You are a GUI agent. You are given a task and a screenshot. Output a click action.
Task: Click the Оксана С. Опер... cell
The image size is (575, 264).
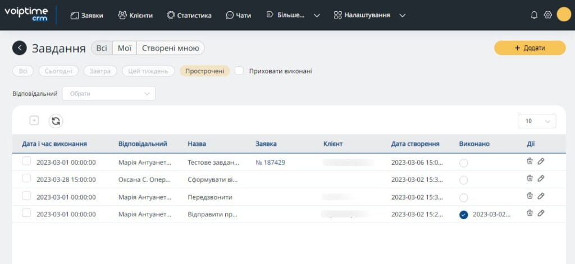pyautogui.click(x=145, y=180)
